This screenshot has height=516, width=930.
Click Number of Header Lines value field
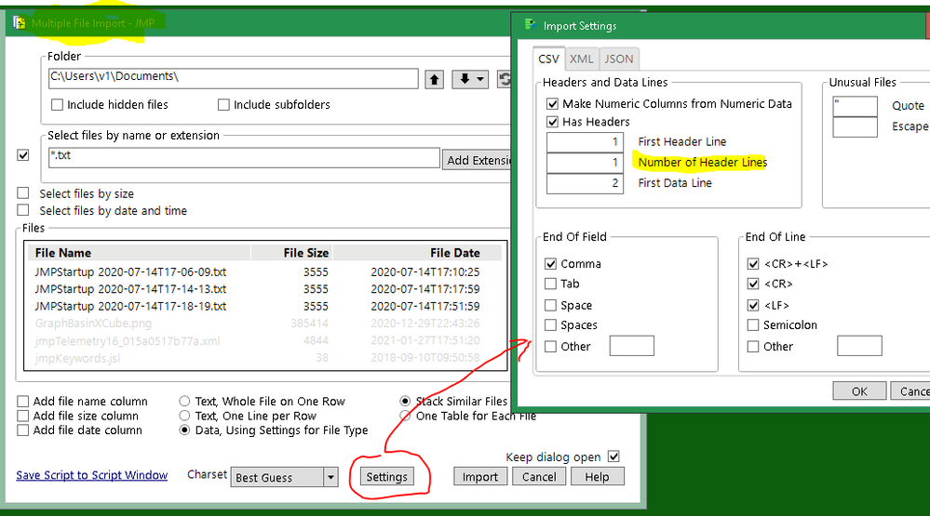[585, 163]
